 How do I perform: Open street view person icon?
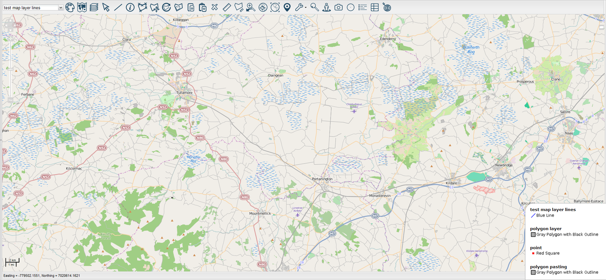pyautogui.click(x=327, y=7)
